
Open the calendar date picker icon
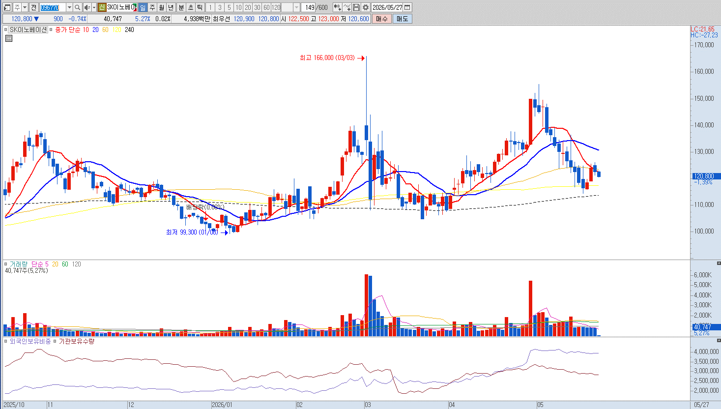[407, 7]
